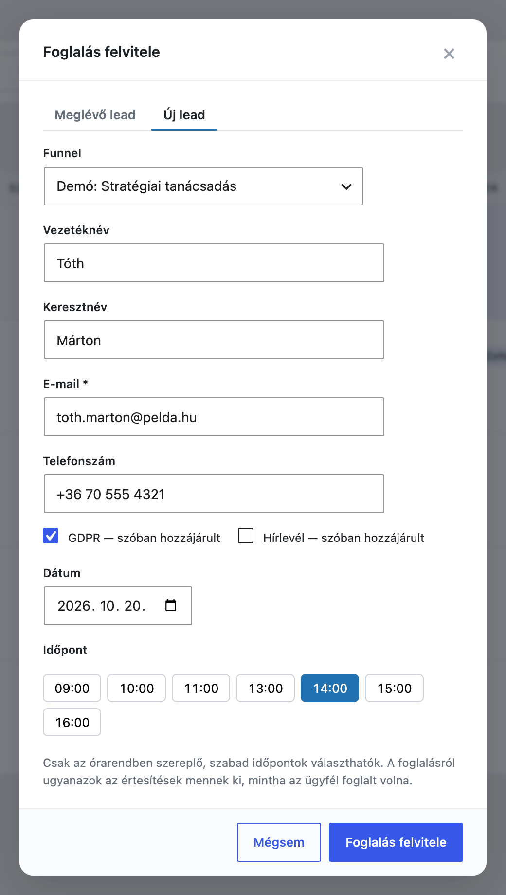Select the Új lead tab
Screen dimensions: 506x895
(x=184, y=115)
